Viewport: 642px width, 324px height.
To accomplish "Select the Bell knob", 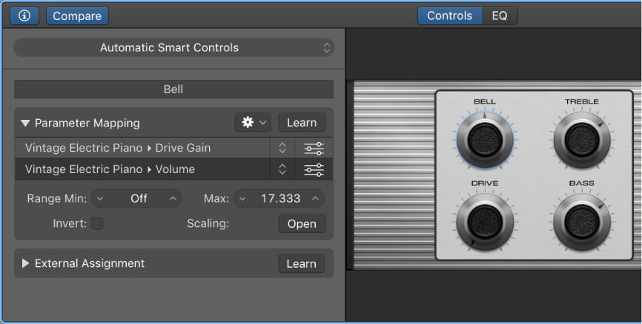I will pyautogui.click(x=485, y=140).
